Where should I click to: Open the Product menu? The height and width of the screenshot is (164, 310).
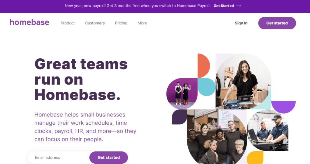[x=68, y=23]
